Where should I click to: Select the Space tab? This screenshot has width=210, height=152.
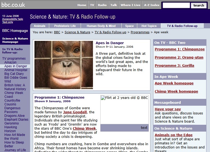point(129,26)
